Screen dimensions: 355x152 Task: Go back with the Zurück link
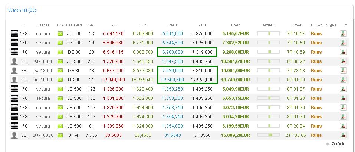click(x=337, y=144)
